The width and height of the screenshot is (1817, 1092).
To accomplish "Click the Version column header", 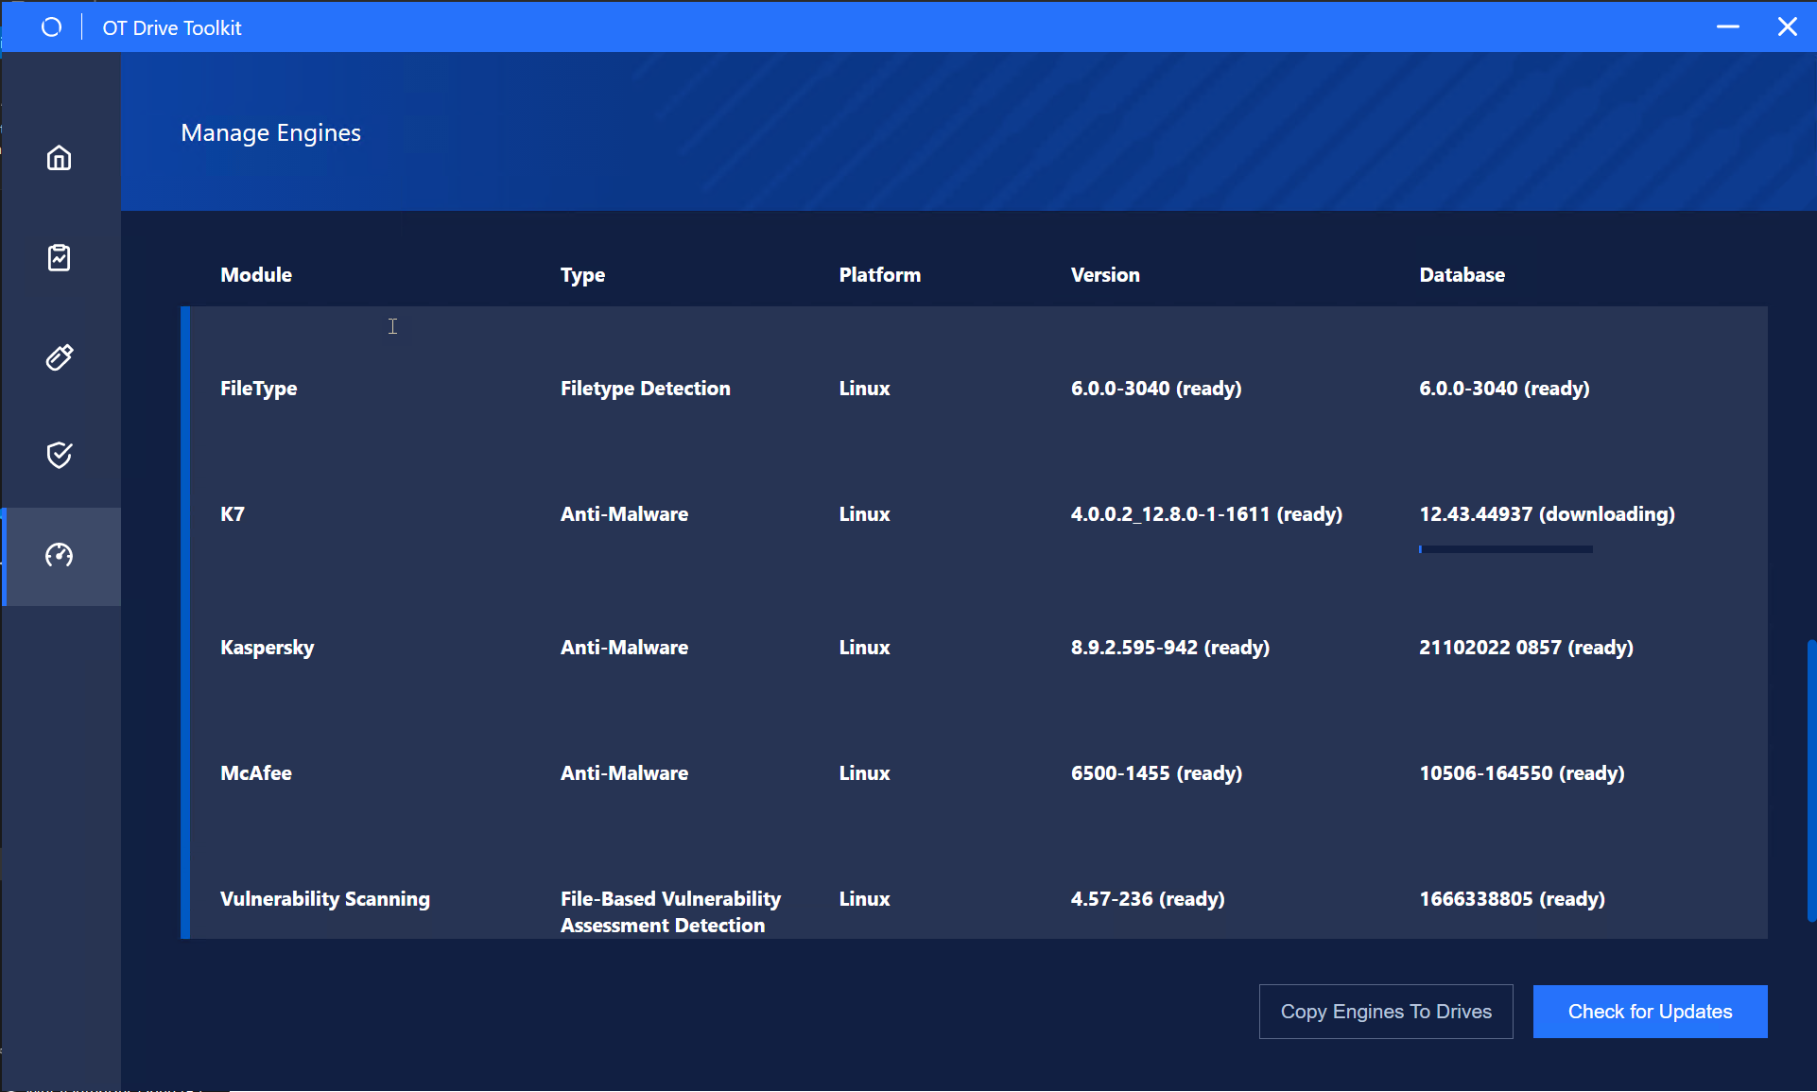I will (1105, 275).
